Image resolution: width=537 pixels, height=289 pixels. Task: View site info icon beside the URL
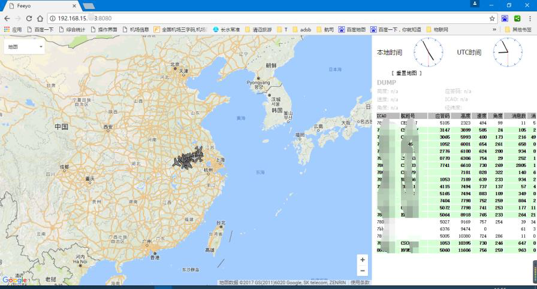[52, 19]
